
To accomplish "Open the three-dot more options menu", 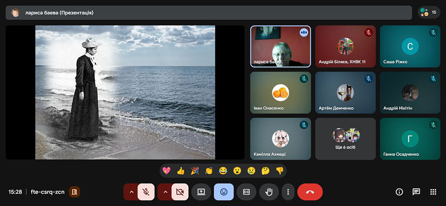I will pos(288,192).
